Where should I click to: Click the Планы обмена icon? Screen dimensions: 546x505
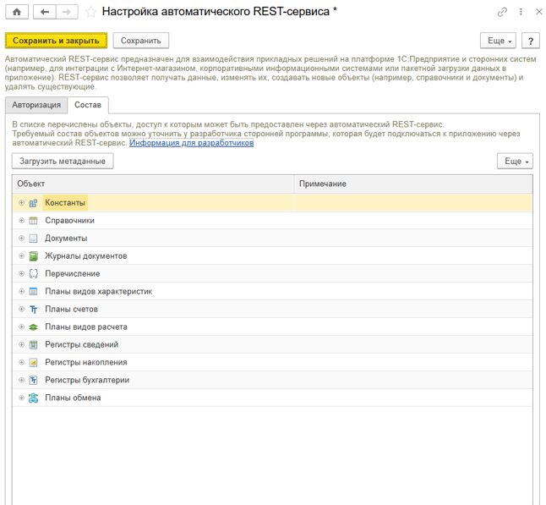click(33, 398)
